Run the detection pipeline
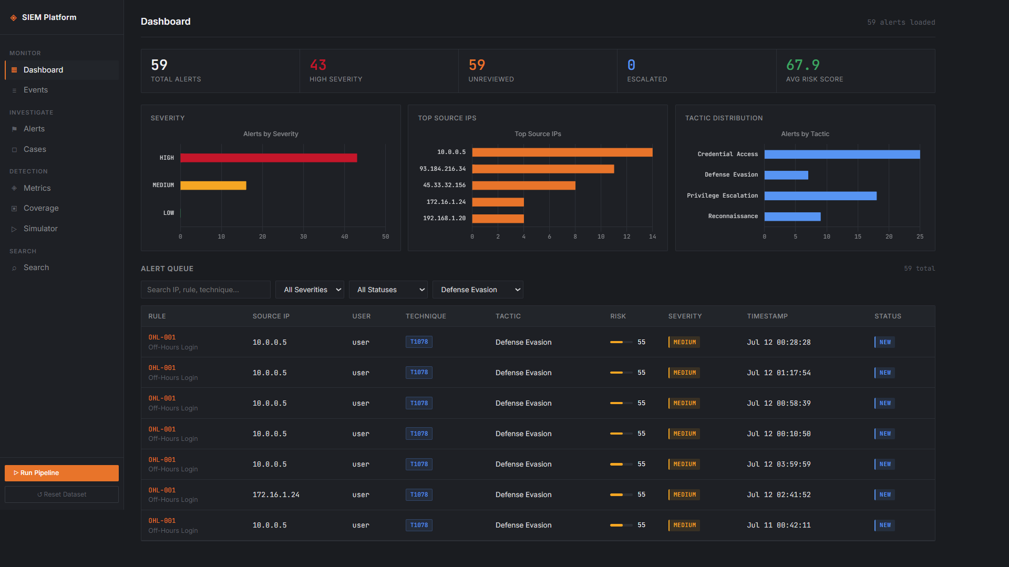This screenshot has width=1009, height=567. (x=61, y=473)
